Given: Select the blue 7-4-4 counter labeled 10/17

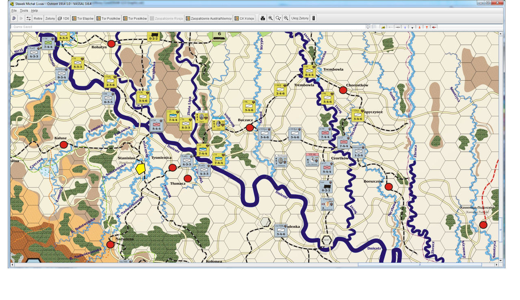Looking at the screenshot, I should coord(344,142).
